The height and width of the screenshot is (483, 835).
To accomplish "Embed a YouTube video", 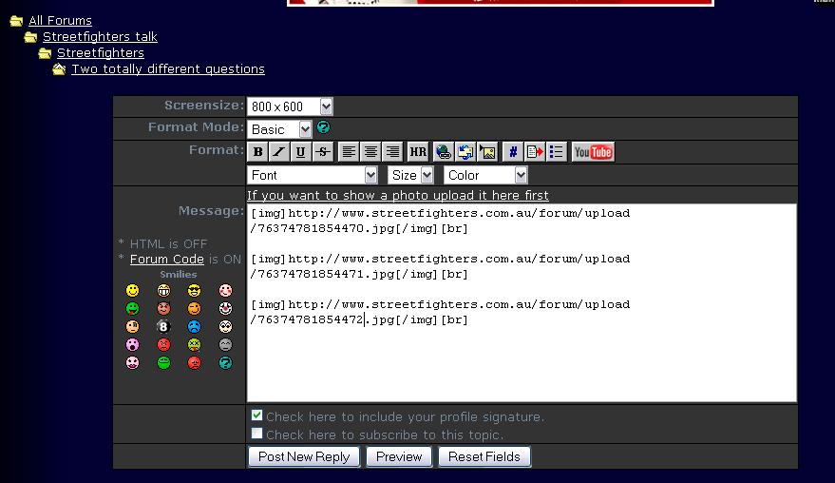I will 593,152.
